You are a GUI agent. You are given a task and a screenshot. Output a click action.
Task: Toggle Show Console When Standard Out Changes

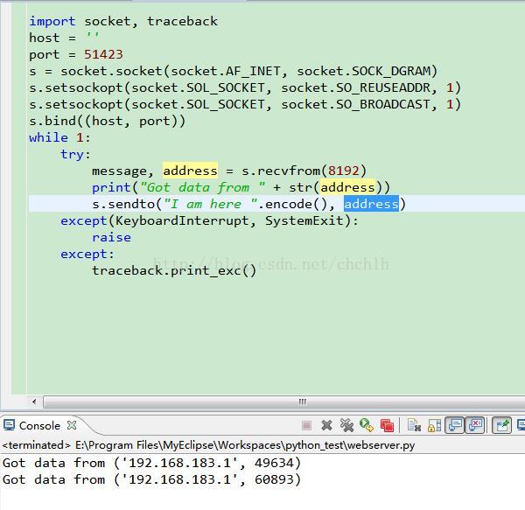[x=454, y=425]
